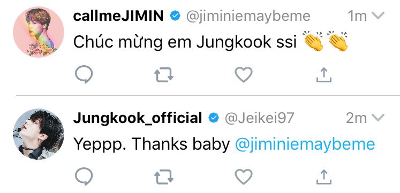The image size is (400, 193).
Task: Click the @Jeikei97 handle
Action: point(259,118)
